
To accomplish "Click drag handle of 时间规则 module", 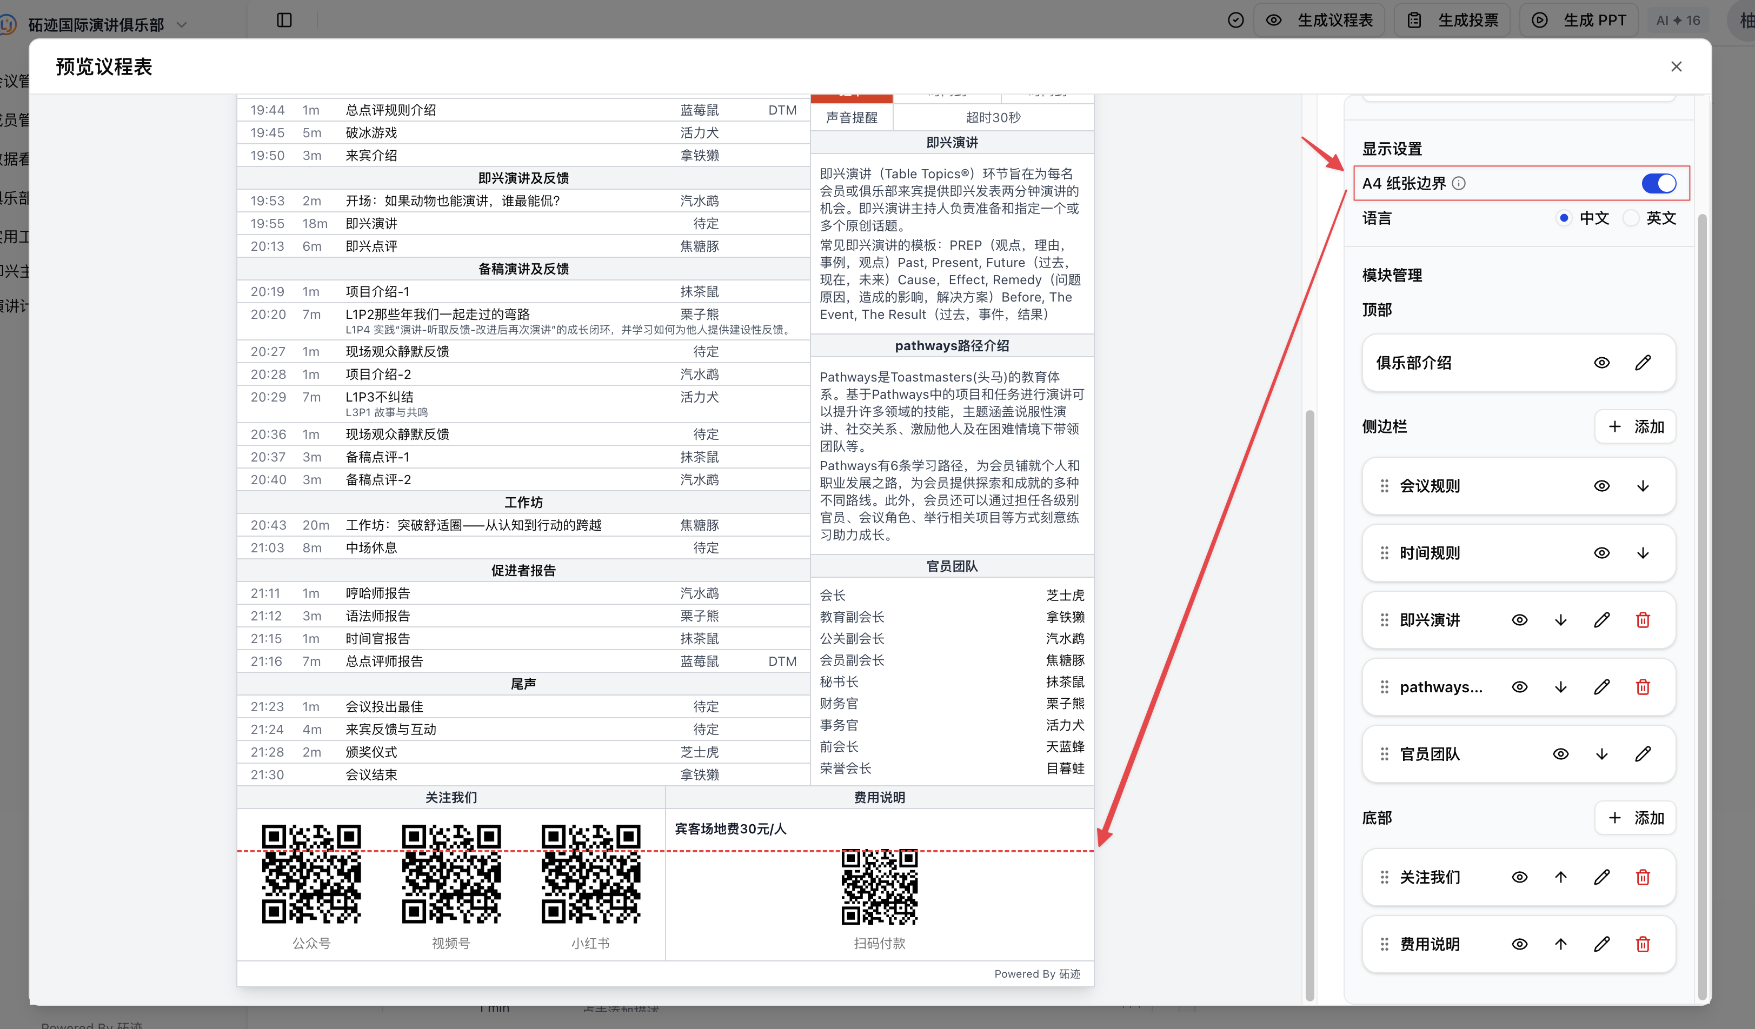I will coord(1385,553).
